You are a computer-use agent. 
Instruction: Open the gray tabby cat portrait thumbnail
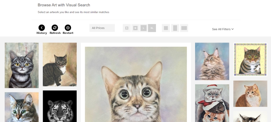point(22,65)
